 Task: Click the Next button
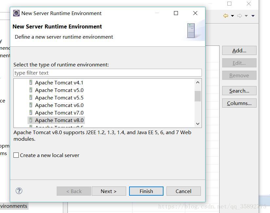109,191
